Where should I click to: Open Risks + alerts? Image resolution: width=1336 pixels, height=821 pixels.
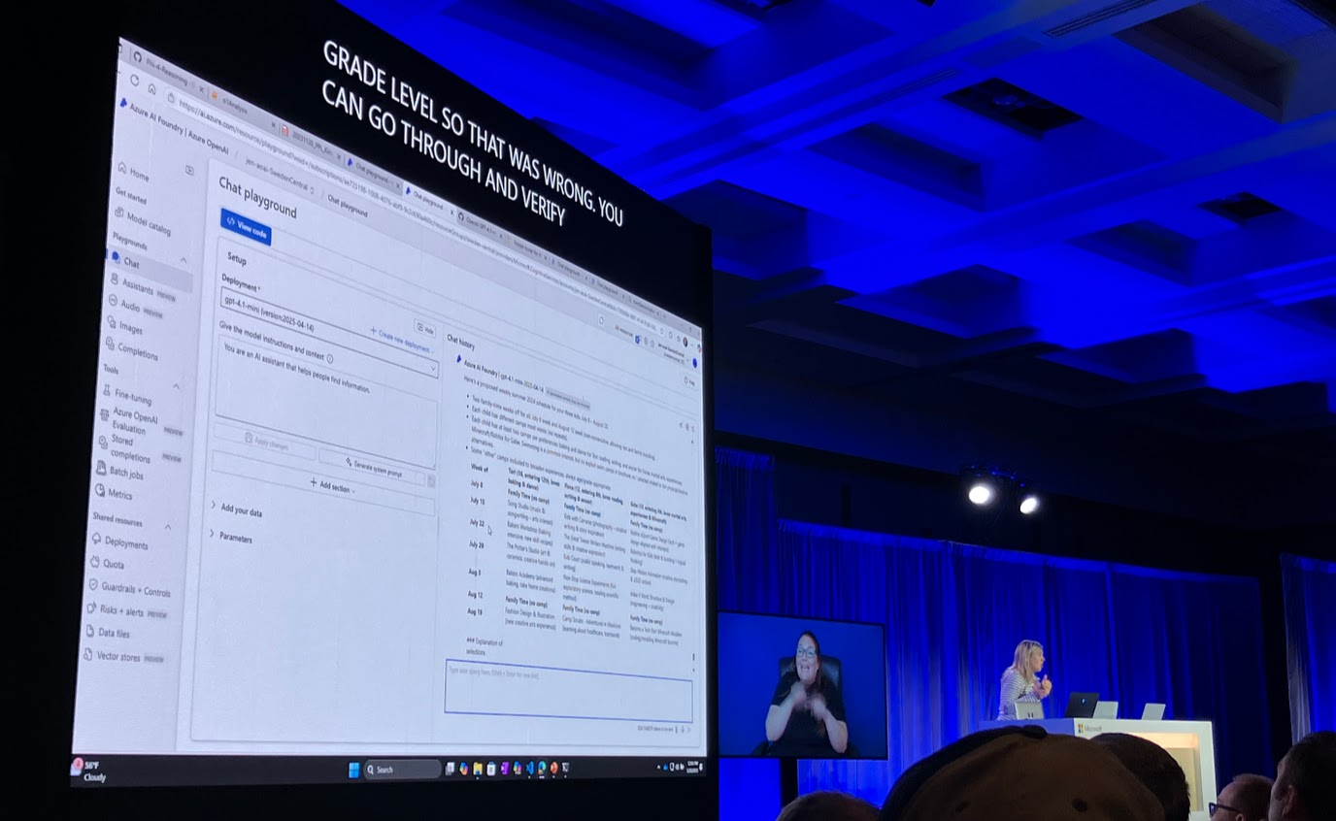[127, 610]
